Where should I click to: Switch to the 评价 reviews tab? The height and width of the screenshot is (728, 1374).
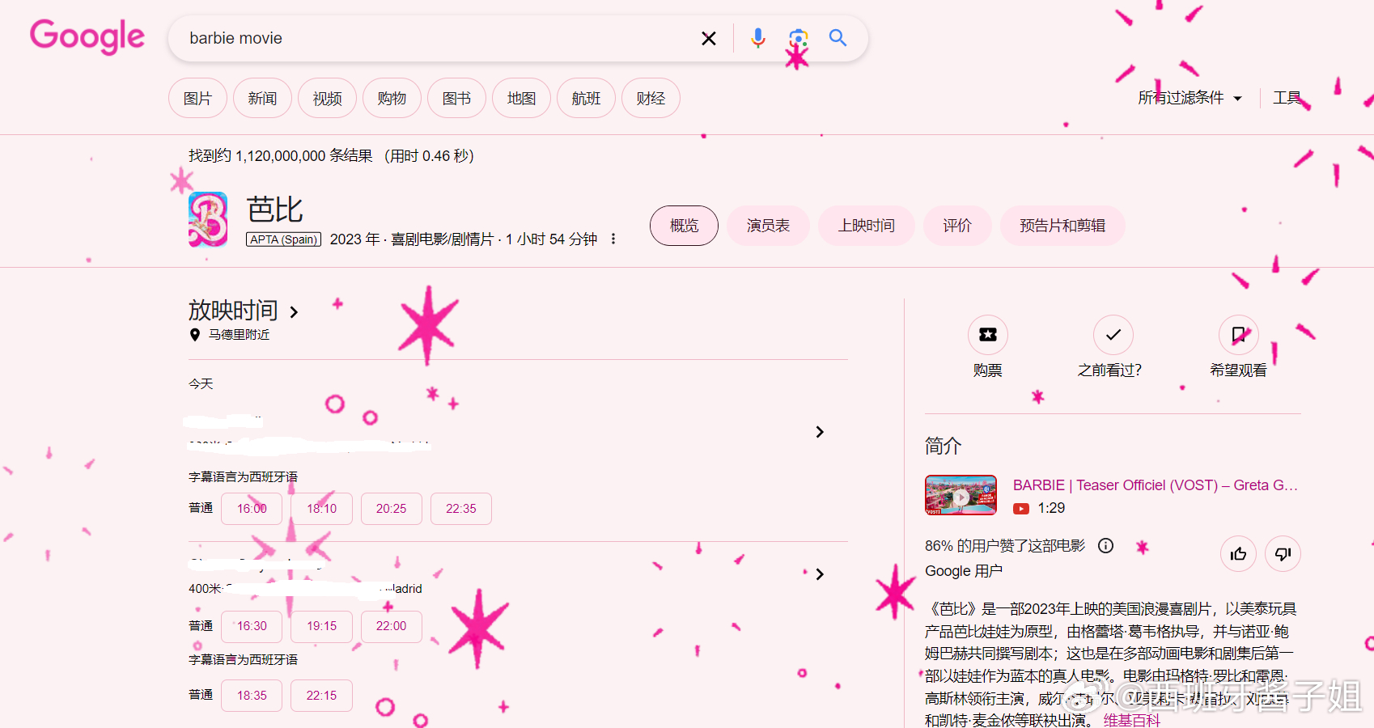957,226
